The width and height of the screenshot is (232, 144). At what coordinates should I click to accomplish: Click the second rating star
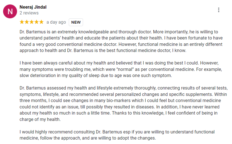(x=27, y=22)
